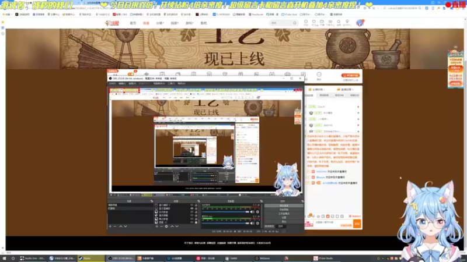Image resolution: width=467 pixels, height=262 pixels.
Task: Click the 开始录制 button in OBS controls
Action: coord(284,210)
